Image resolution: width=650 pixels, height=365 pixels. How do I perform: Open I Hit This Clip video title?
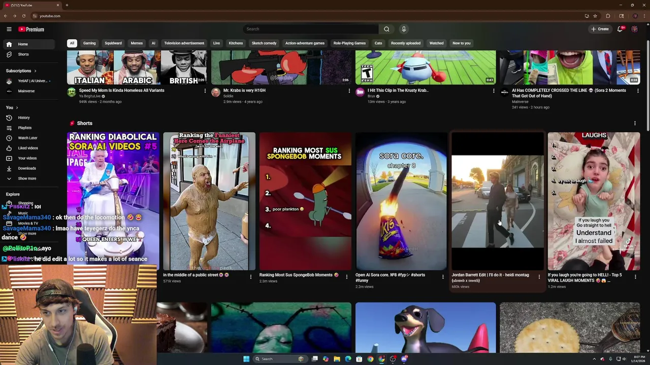[398, 90]
